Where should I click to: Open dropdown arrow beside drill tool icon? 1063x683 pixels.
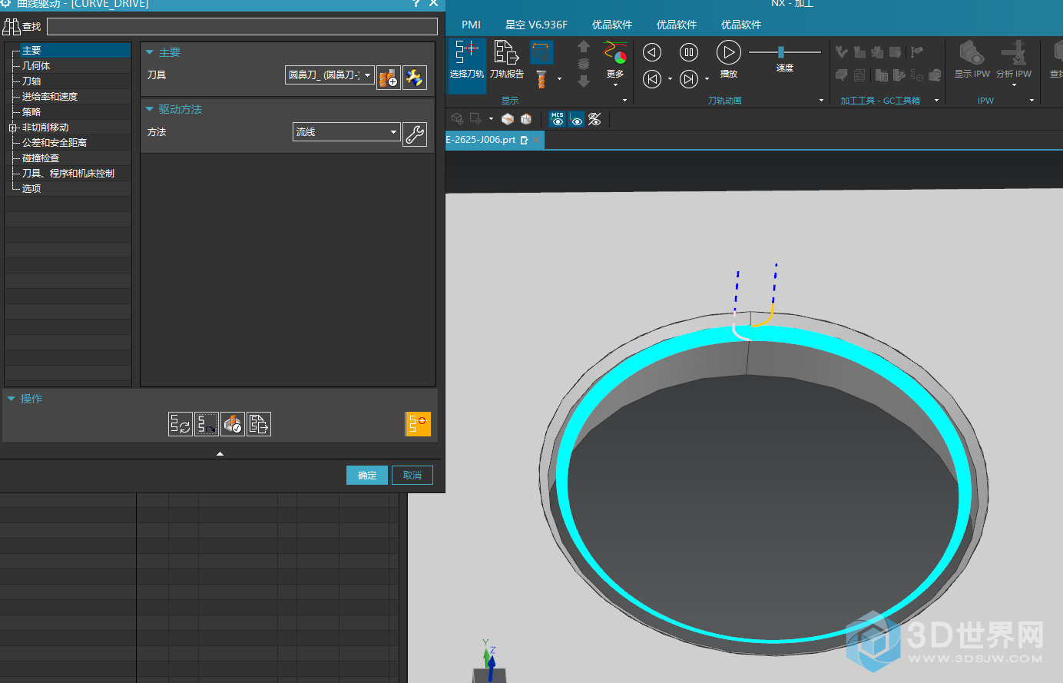coord(559,79)
